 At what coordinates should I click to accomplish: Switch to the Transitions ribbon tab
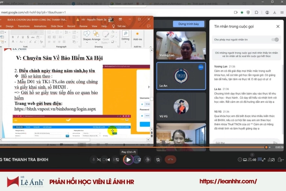pos(24,26)
